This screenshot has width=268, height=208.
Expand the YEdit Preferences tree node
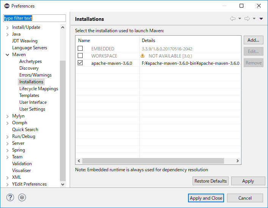pos(7,185)
